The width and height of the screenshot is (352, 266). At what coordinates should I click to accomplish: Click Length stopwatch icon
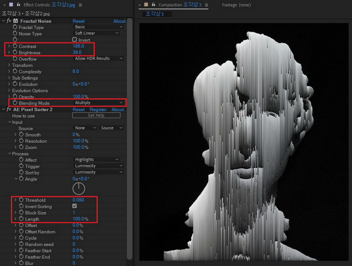(21, 219)
